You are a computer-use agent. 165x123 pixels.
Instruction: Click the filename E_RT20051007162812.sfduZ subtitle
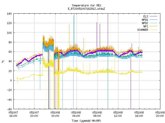[87, 9]
